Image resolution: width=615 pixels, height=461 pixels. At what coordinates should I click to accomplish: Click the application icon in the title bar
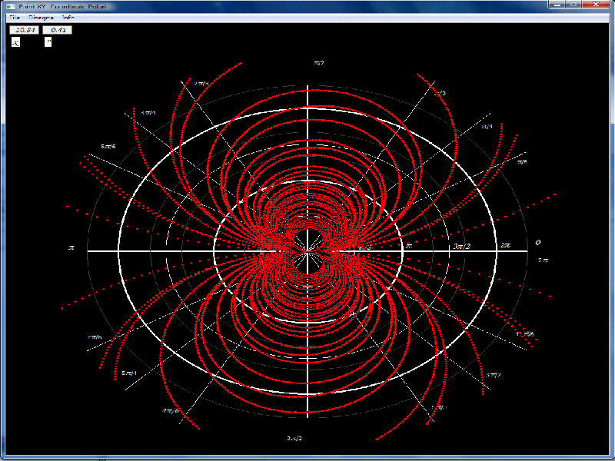pyautogui.click(x=11, y=6)
